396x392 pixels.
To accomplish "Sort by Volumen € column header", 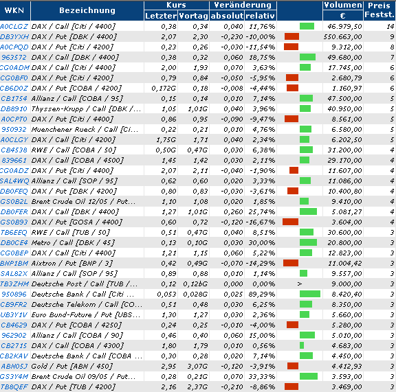I will click(x=343, y=10).
